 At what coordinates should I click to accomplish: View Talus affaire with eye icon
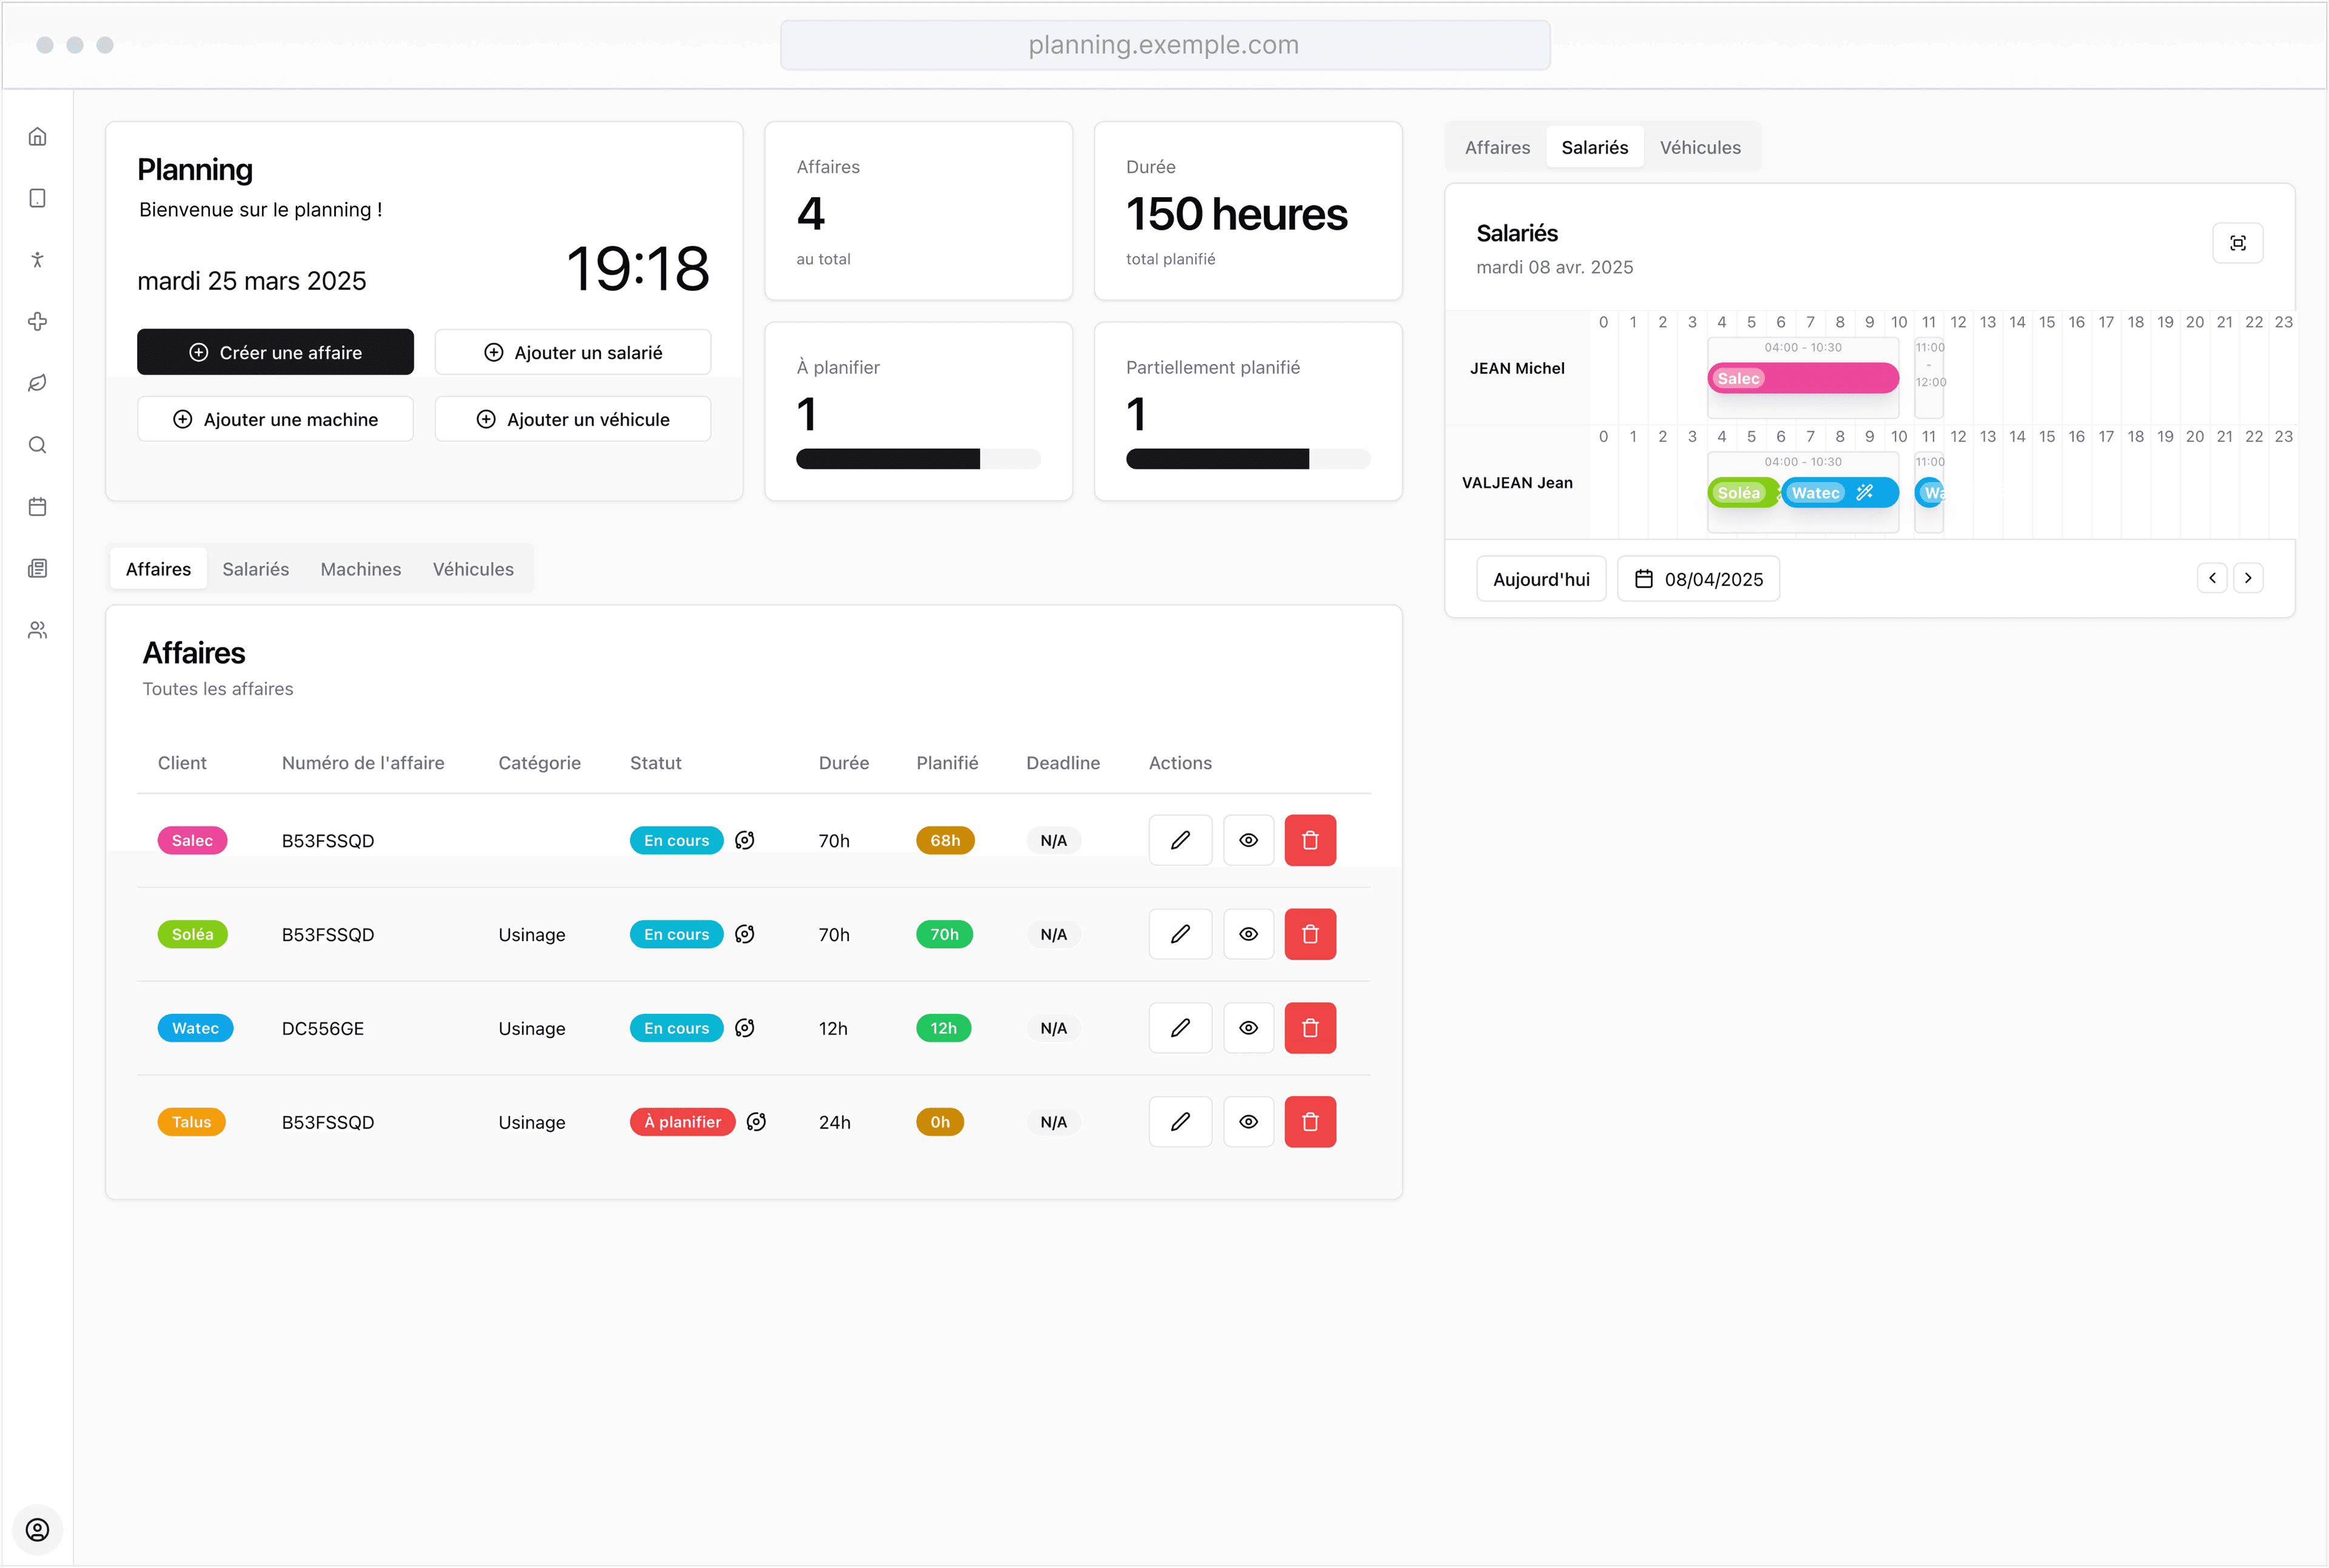(1248, 1122)
